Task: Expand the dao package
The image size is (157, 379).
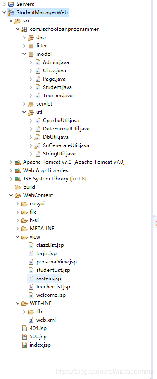Action: [24, 37]
